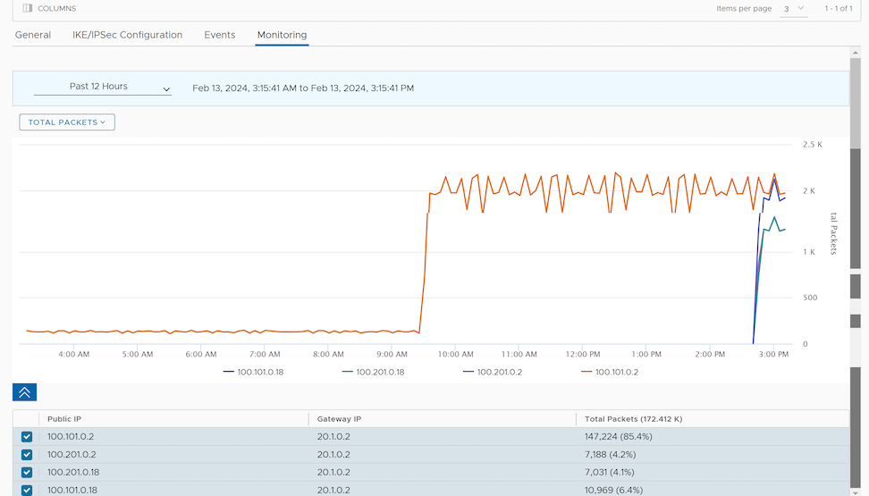Switch to the Events tab

[219, 35]
